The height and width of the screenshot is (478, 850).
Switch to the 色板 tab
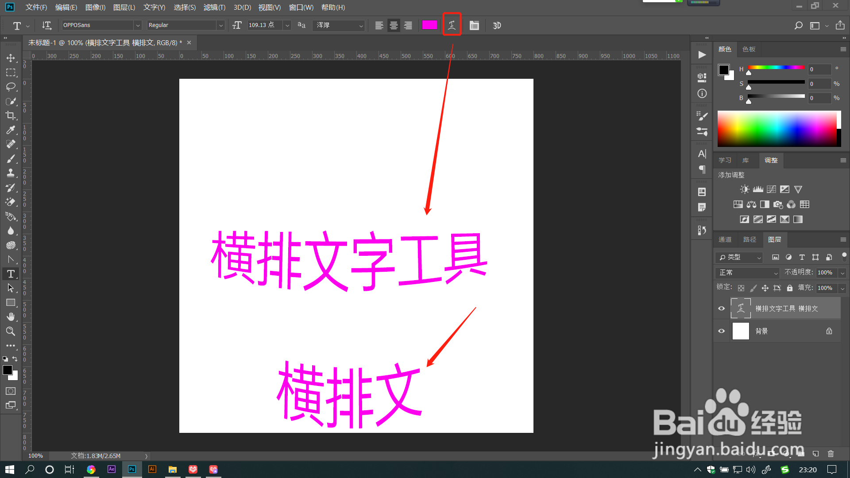click(749, 49)
